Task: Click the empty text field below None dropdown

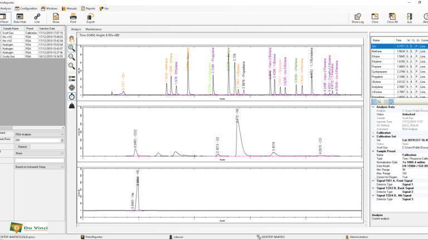Action: pos(40,160)
